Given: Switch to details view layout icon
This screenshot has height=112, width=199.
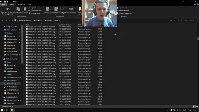Looking at the screenshot, I should click(x=194, y=107).
